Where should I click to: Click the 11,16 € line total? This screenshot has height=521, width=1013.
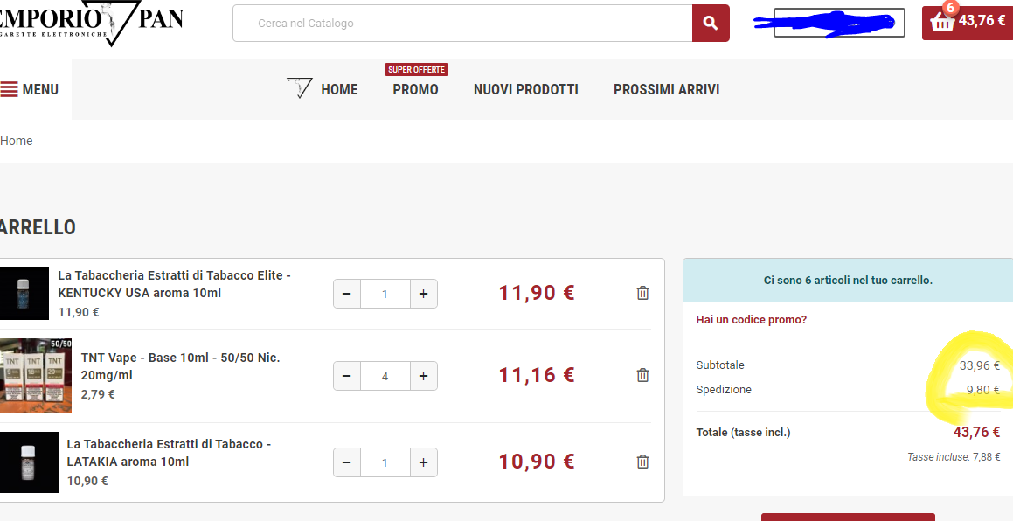click(537, 375)
